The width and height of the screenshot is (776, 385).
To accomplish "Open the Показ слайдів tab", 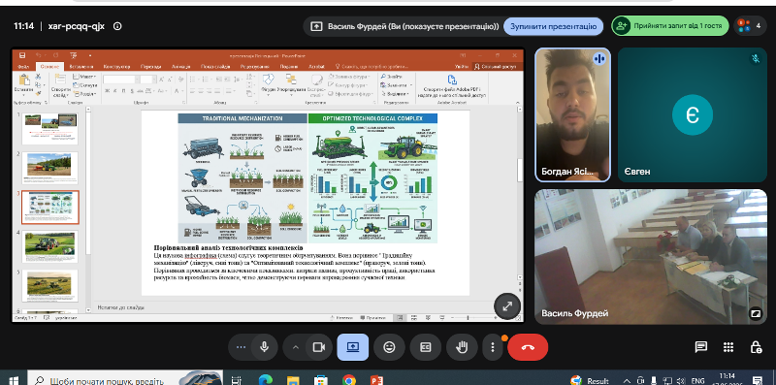I will [x=215, y=66].
